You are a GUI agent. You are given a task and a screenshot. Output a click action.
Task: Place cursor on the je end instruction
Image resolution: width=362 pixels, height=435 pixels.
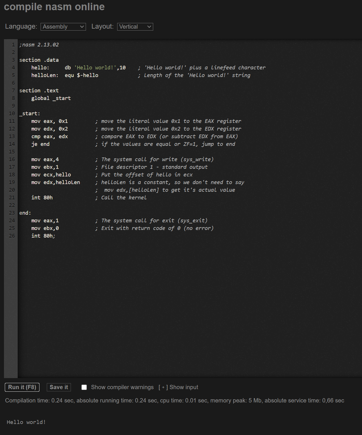[x=40, y=144]
